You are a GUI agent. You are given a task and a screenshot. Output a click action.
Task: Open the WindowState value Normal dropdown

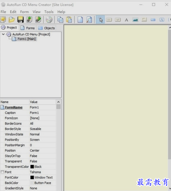point(42,134)
